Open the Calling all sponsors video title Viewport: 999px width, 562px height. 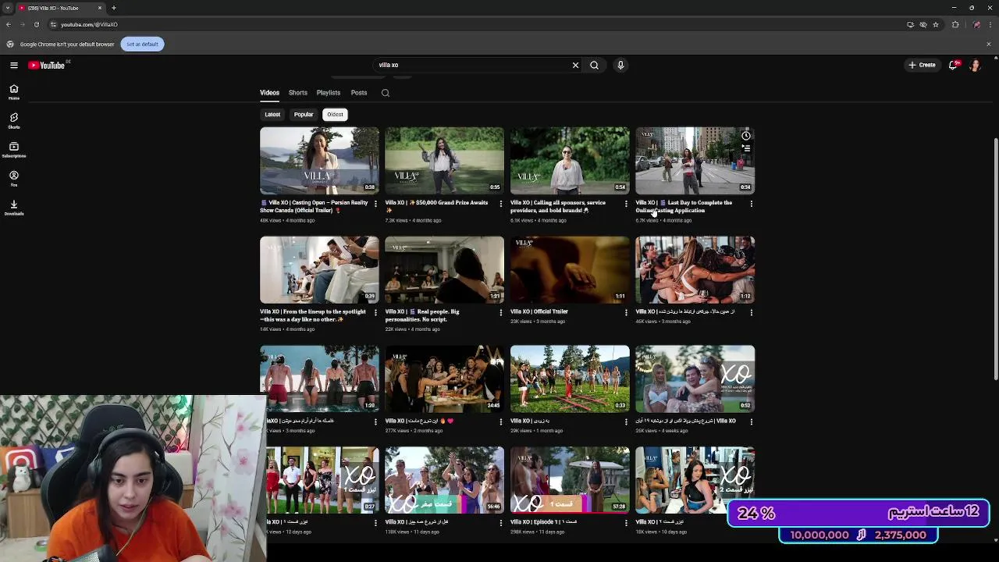tap(558, 206)
